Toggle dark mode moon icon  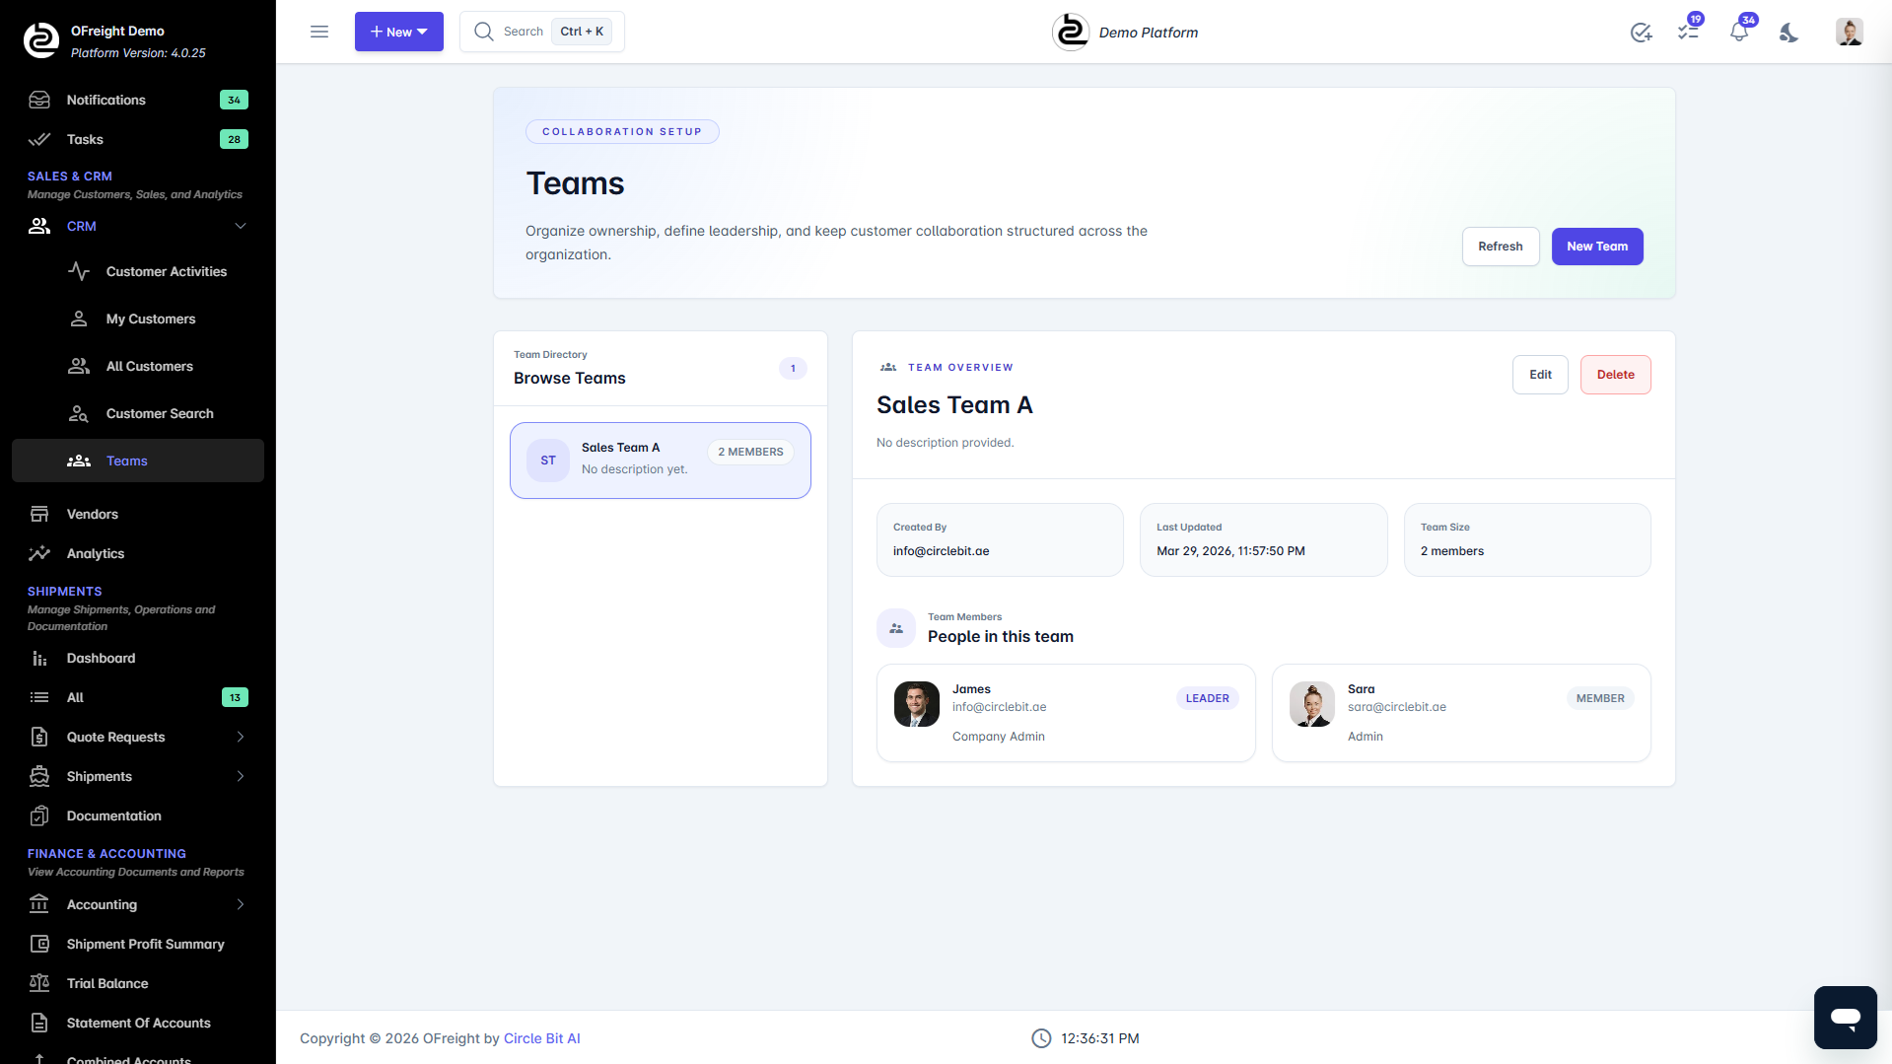(1788, 33)
